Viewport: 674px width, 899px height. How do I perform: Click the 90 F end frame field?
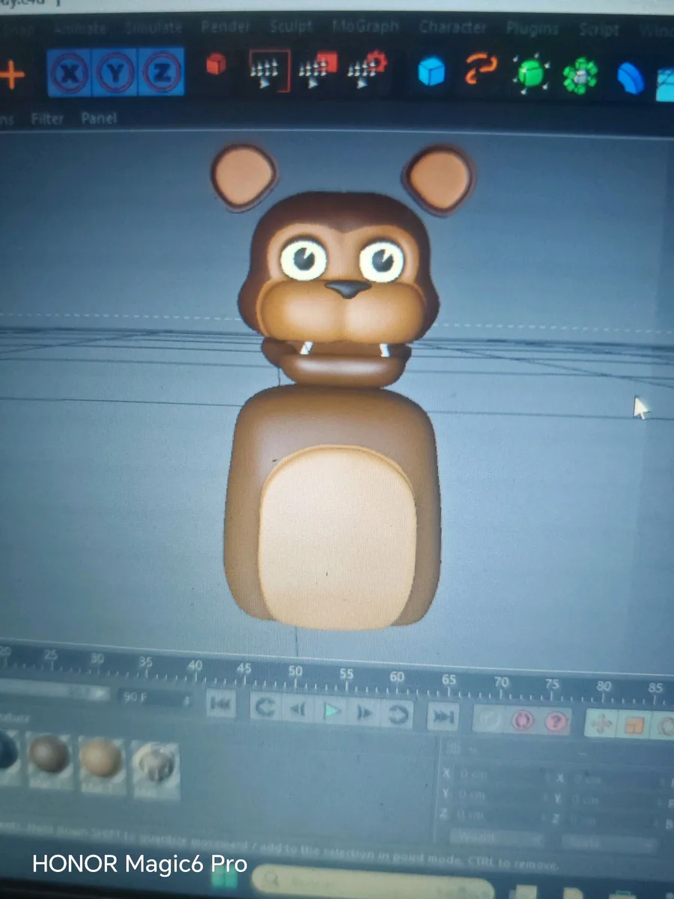point(154,697)
